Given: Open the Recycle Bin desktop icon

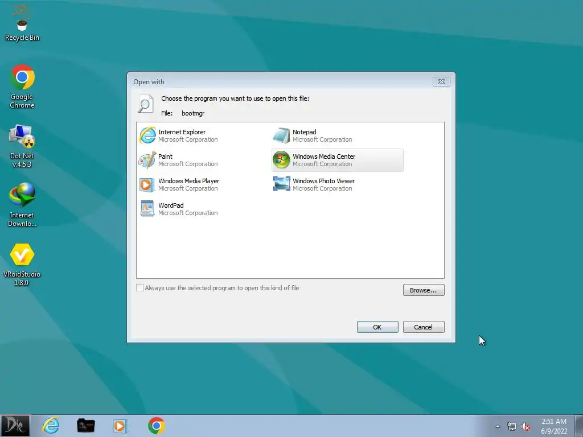Looking at the screenshot, I should [22, 23].
